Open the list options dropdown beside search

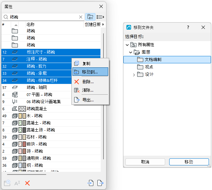pyautogui.click(x=100, y=17)
